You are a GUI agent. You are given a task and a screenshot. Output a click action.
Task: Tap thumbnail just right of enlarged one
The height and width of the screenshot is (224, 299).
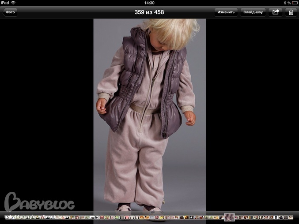(237, 217)
